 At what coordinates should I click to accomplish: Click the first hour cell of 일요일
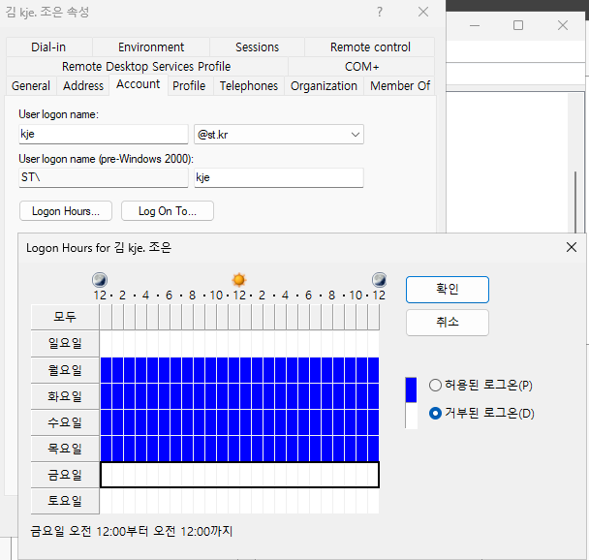tap(106, 344)
